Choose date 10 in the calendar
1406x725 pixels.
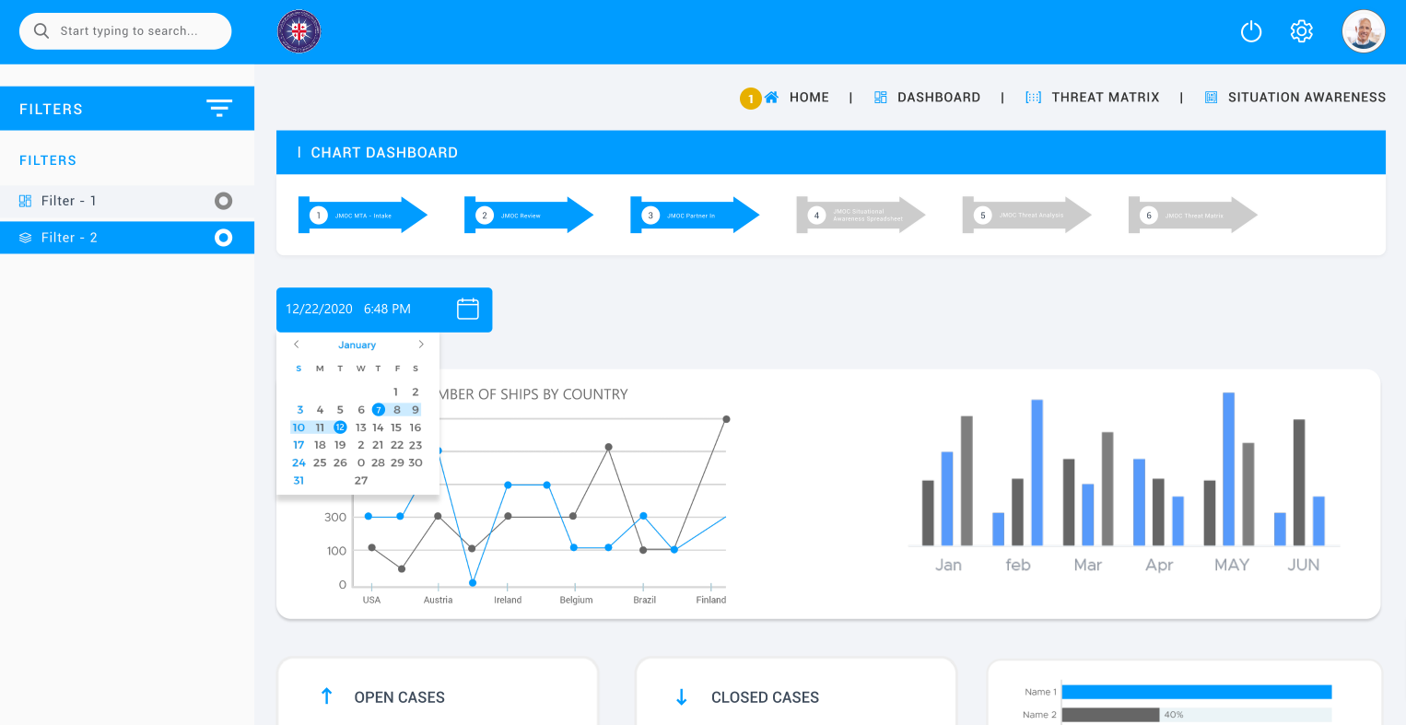[x=299, y=427]
